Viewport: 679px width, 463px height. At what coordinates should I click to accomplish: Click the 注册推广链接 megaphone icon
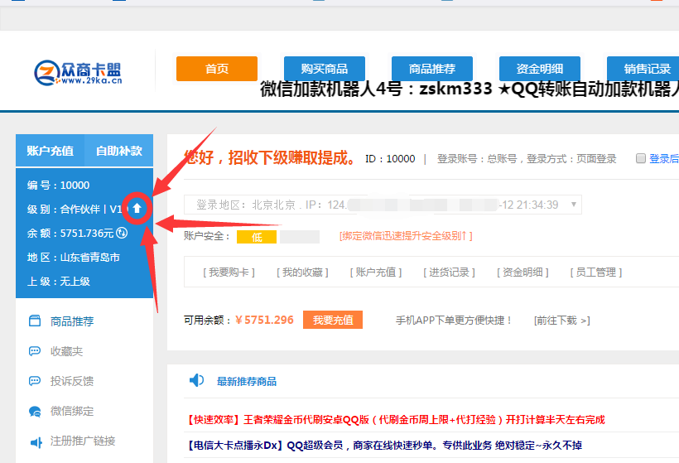[35, 441]
